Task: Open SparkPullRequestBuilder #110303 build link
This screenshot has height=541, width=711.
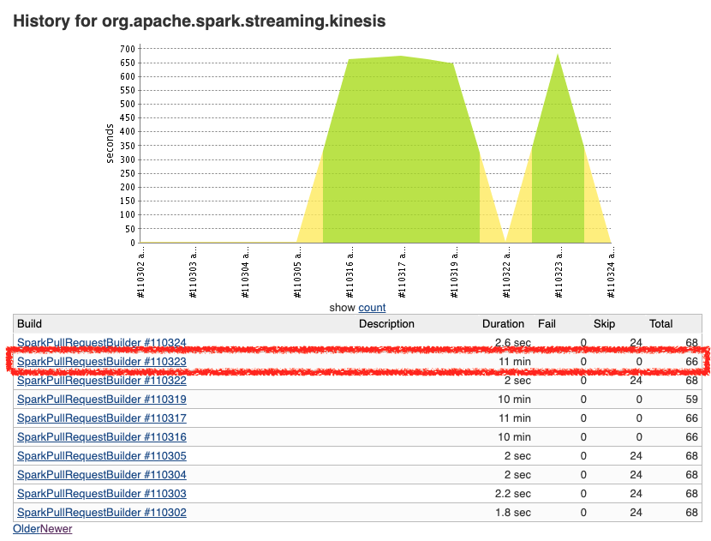Action: coord(102,493)
